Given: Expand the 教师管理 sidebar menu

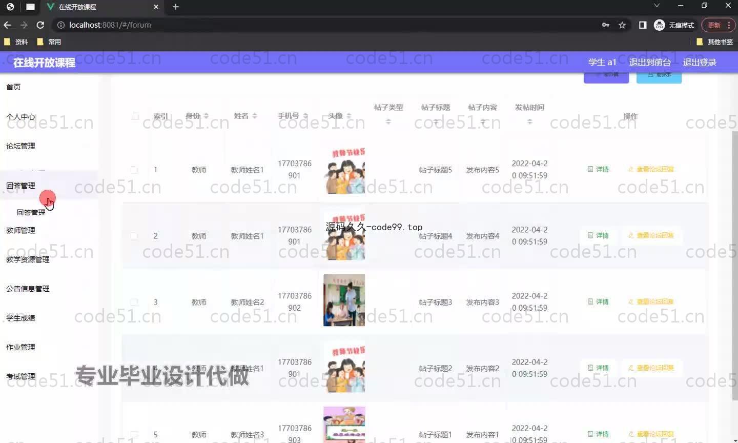Looking at the screenshot, I should click(x=20, y=230).
